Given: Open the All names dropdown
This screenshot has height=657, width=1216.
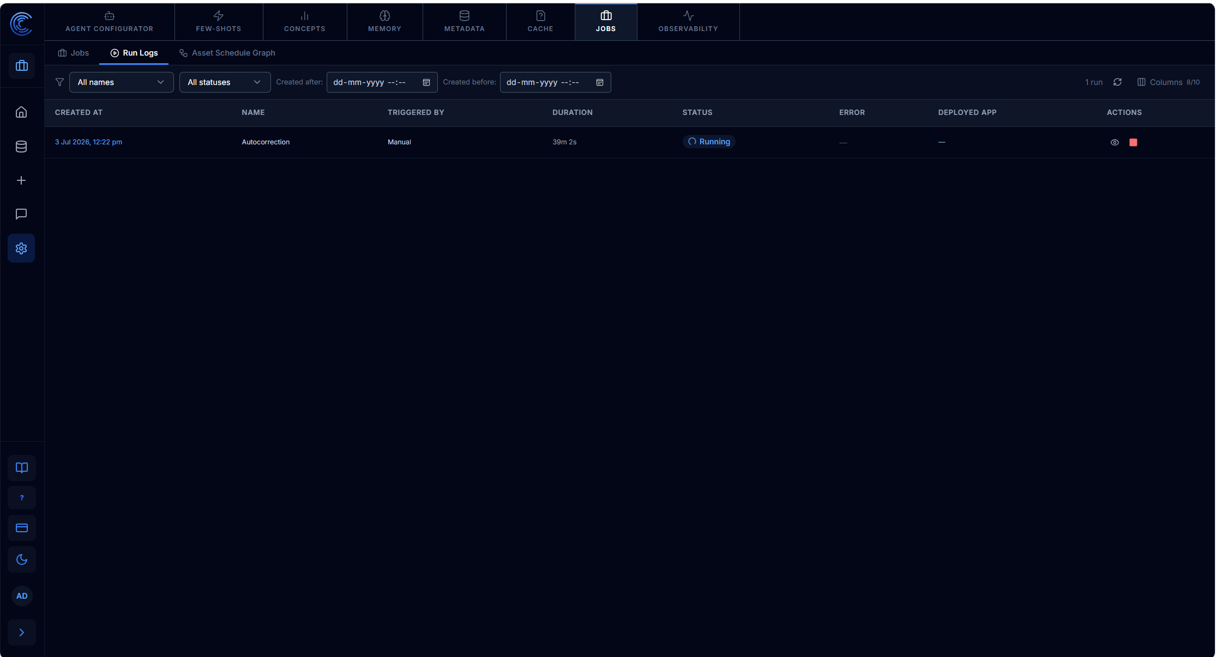Looking at the screenshot, I should click(121, 82).
